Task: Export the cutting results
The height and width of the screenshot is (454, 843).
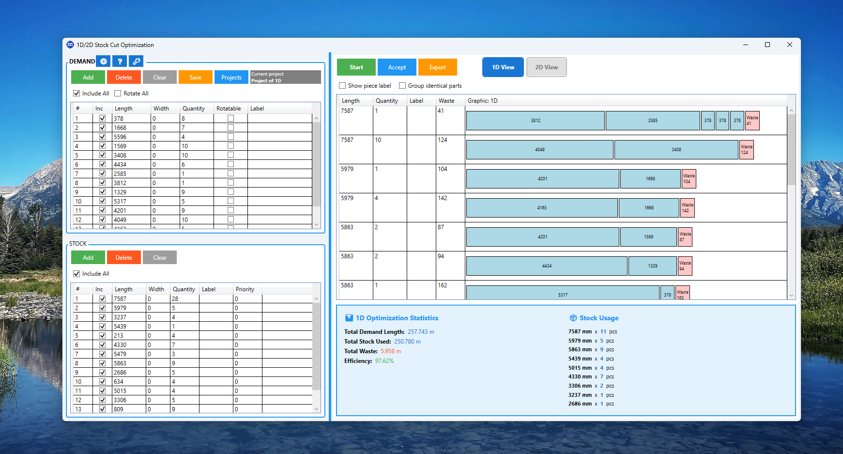Action: click(437, 67)
